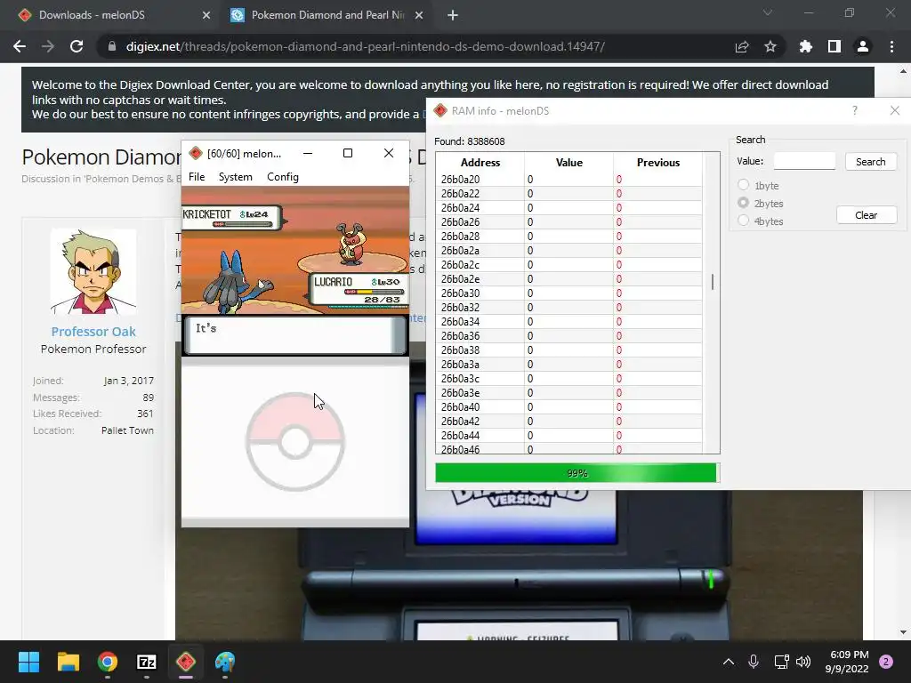Click the previous cell of row 26b0a30

657,293
